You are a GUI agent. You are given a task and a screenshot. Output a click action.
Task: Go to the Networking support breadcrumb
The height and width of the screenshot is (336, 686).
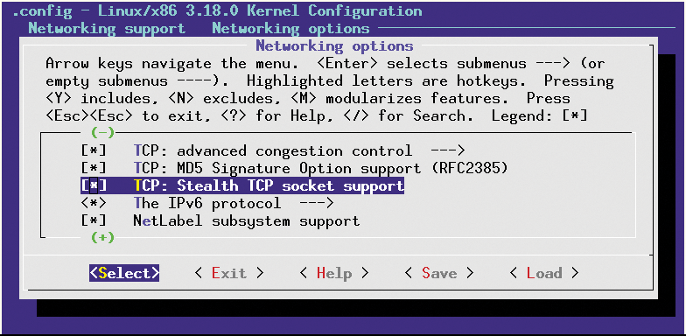pyautogui.click(x=107, y=28)
